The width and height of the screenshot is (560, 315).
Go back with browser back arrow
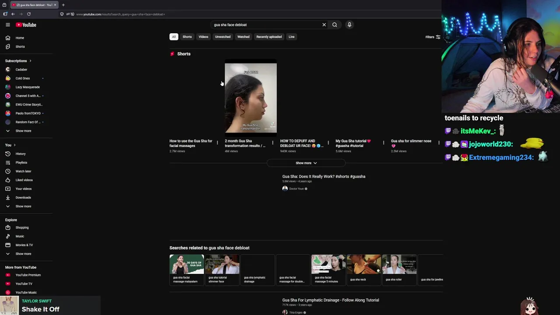pyautogui.click(x=13, y=14)
